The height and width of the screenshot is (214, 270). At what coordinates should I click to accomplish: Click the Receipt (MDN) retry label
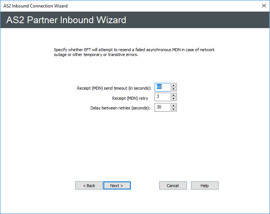(130, 98)
